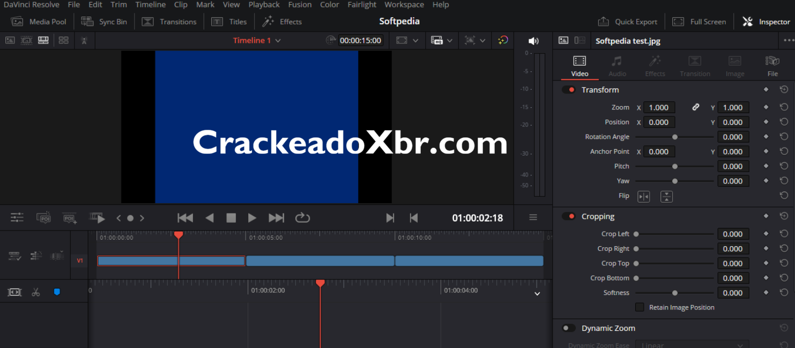
Task: Select the V1 track header
Action: point(80,261)
